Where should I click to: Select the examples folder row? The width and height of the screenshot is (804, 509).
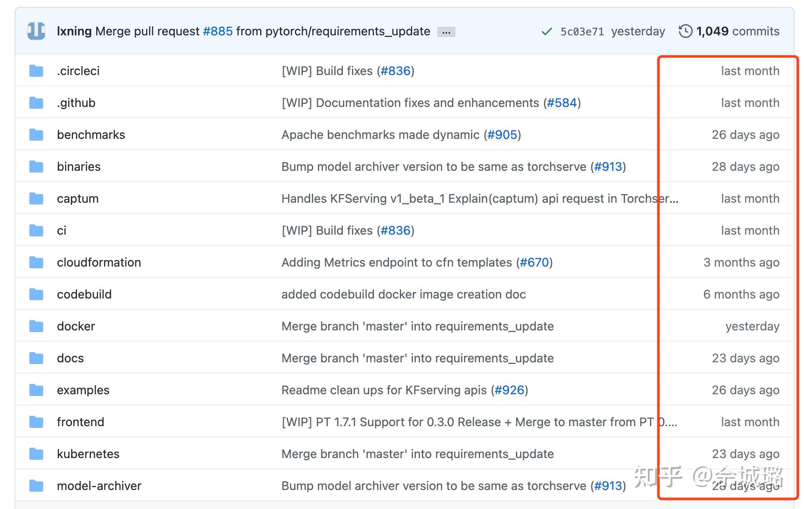tap(83, 390)
